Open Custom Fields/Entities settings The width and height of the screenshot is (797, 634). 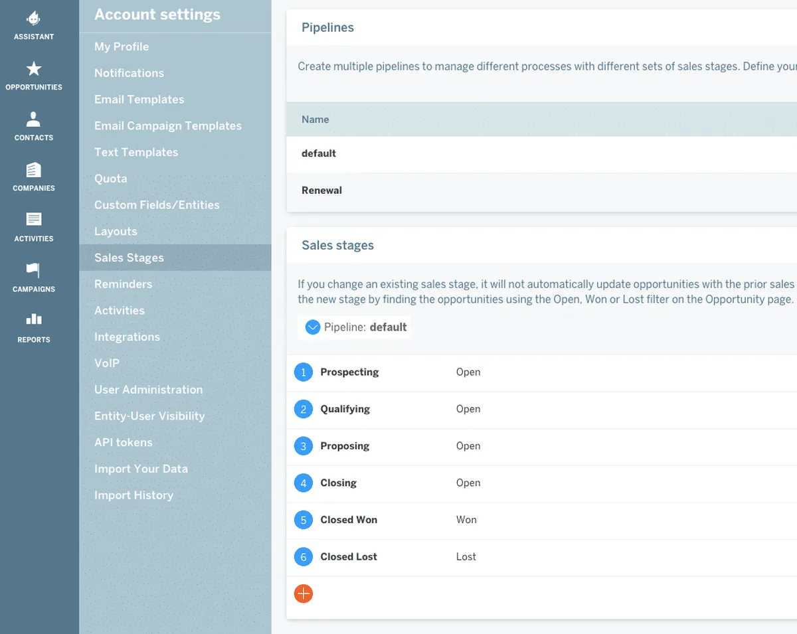tap(157, 205)
